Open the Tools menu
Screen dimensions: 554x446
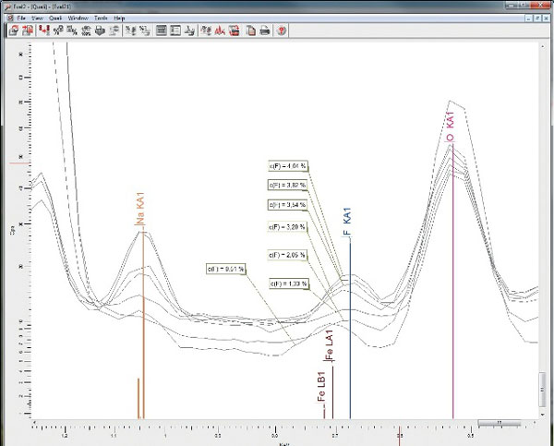pos(100,18)
